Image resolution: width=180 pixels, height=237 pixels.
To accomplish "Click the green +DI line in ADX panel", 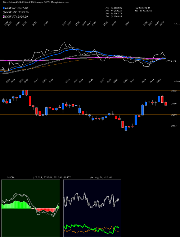I will pos(91,228).
